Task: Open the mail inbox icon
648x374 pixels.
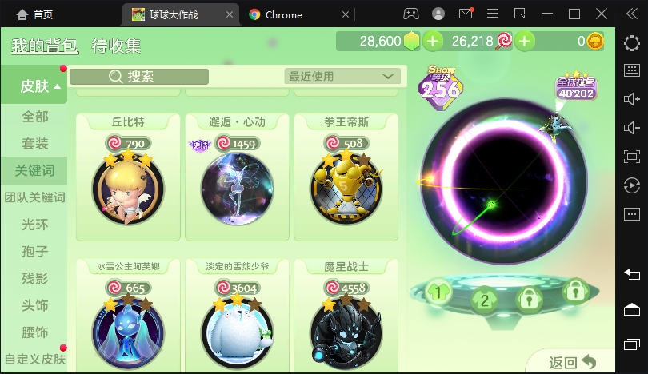Action: tap(466, 14)
